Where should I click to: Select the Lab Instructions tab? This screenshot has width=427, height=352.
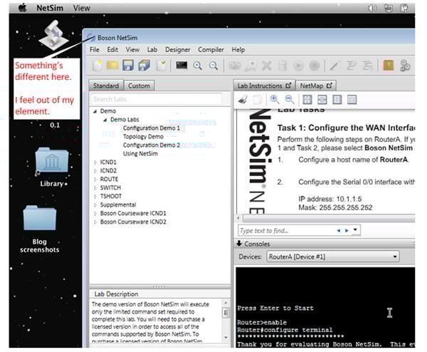(264, 86)
